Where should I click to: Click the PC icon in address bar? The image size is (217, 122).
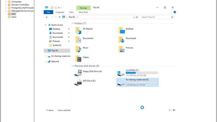tap(63, 17)
